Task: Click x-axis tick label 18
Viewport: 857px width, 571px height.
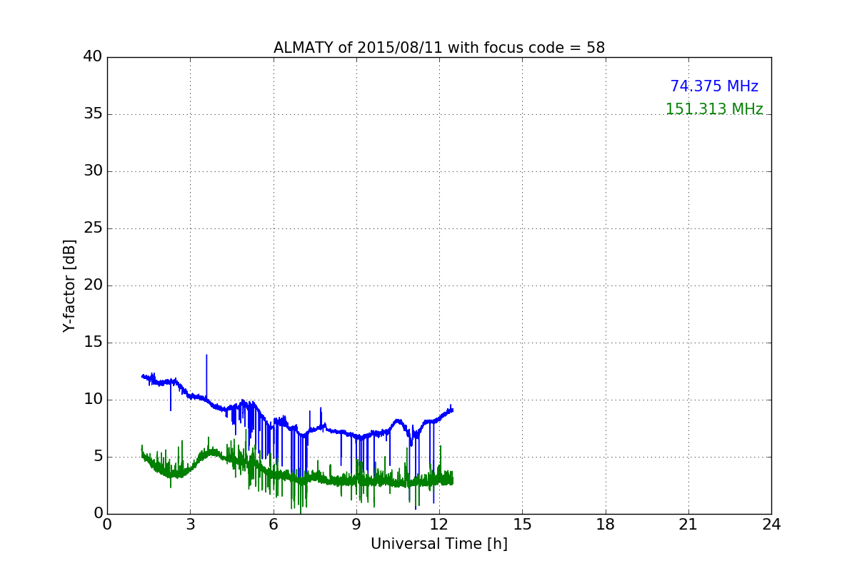Action: coord(606,525)
